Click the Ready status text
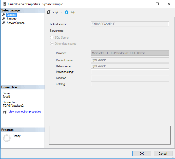Viewport: 175px width, 159px height. point(16,136)
